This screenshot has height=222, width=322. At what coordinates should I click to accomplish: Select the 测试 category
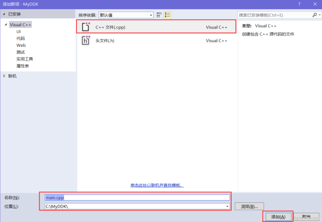click(x=21, y=52)
